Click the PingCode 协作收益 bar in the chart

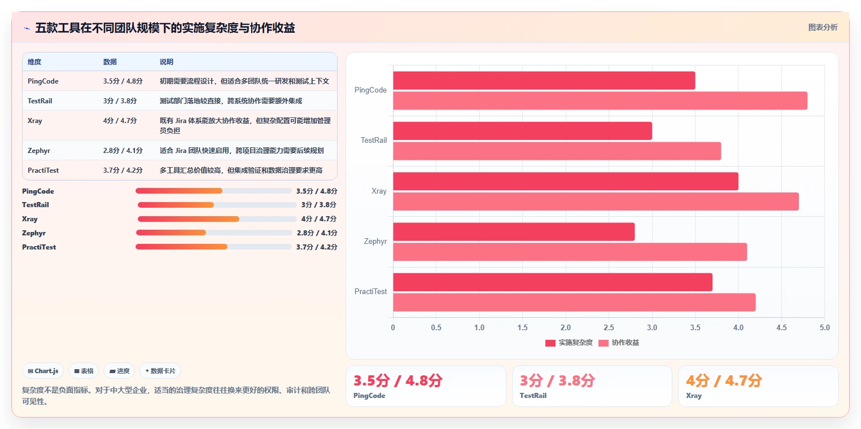pyautogui.click(x=600, y=101)
